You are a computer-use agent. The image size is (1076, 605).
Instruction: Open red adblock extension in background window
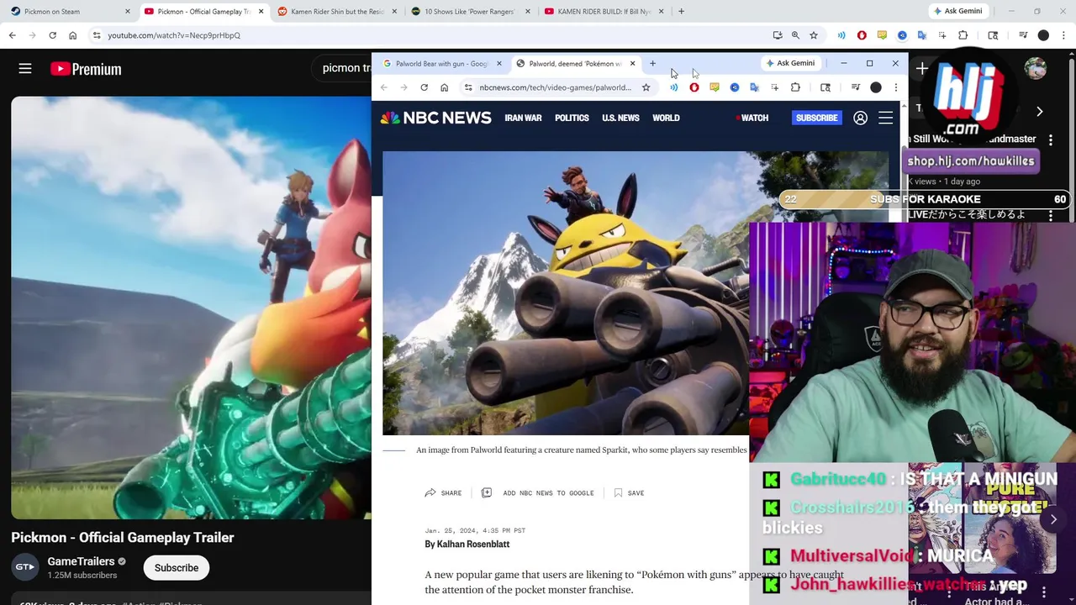point(862,35)
